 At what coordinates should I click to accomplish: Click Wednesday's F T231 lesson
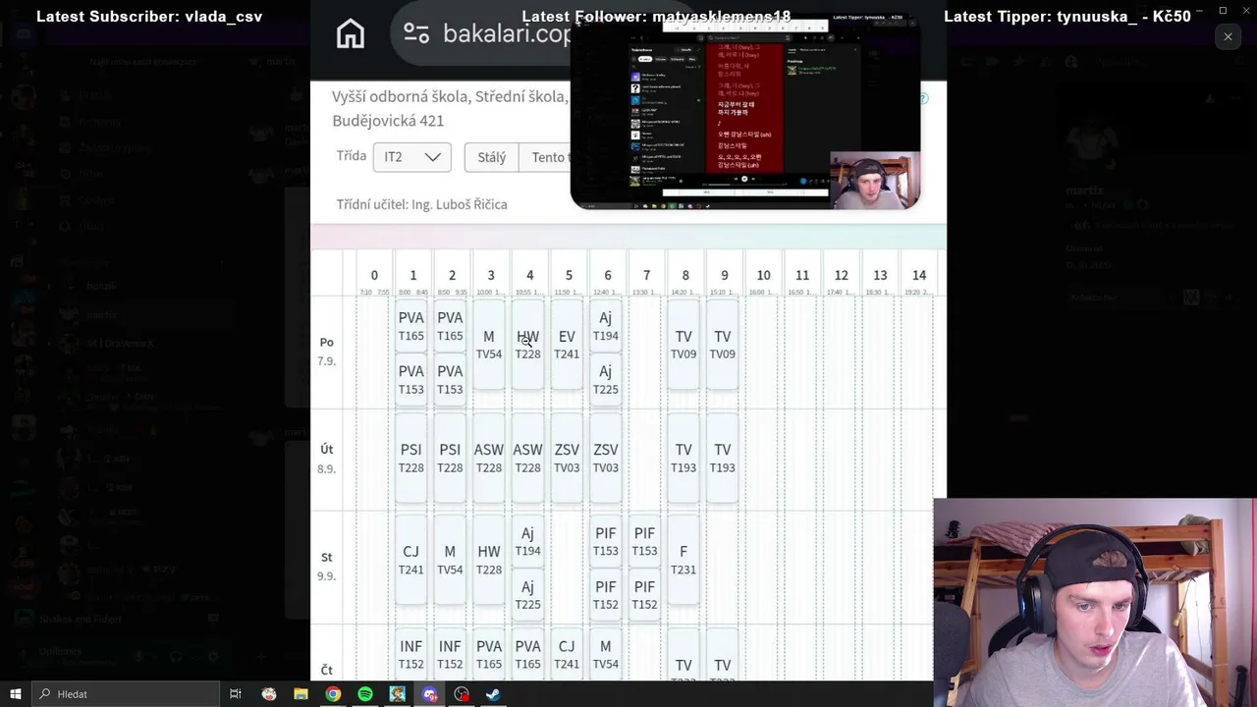pos(683,560)
